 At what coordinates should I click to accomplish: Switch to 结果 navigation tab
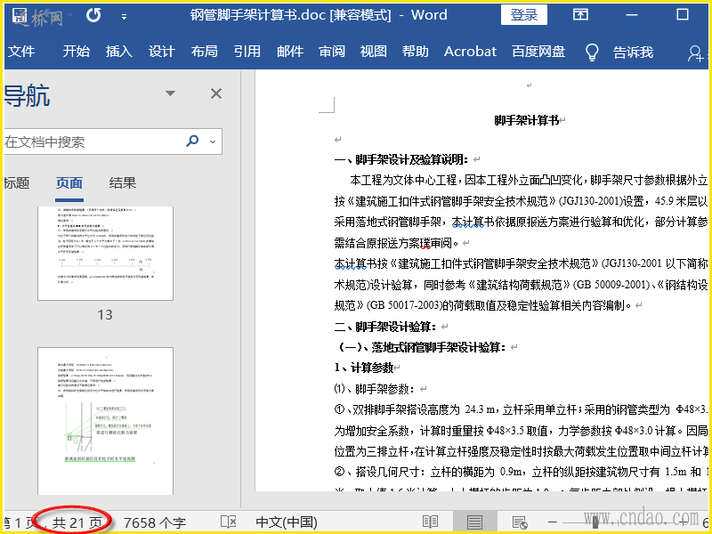click(123, 183)
